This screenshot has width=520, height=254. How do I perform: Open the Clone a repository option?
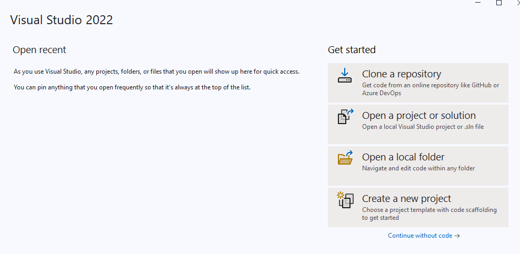(x=418, y=83)
